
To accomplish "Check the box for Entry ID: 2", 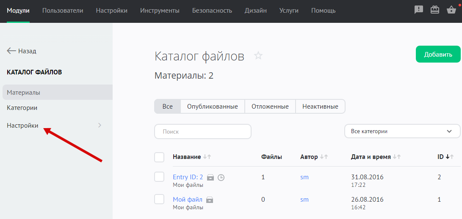I will pyautogui.click(x=159, y=177).
